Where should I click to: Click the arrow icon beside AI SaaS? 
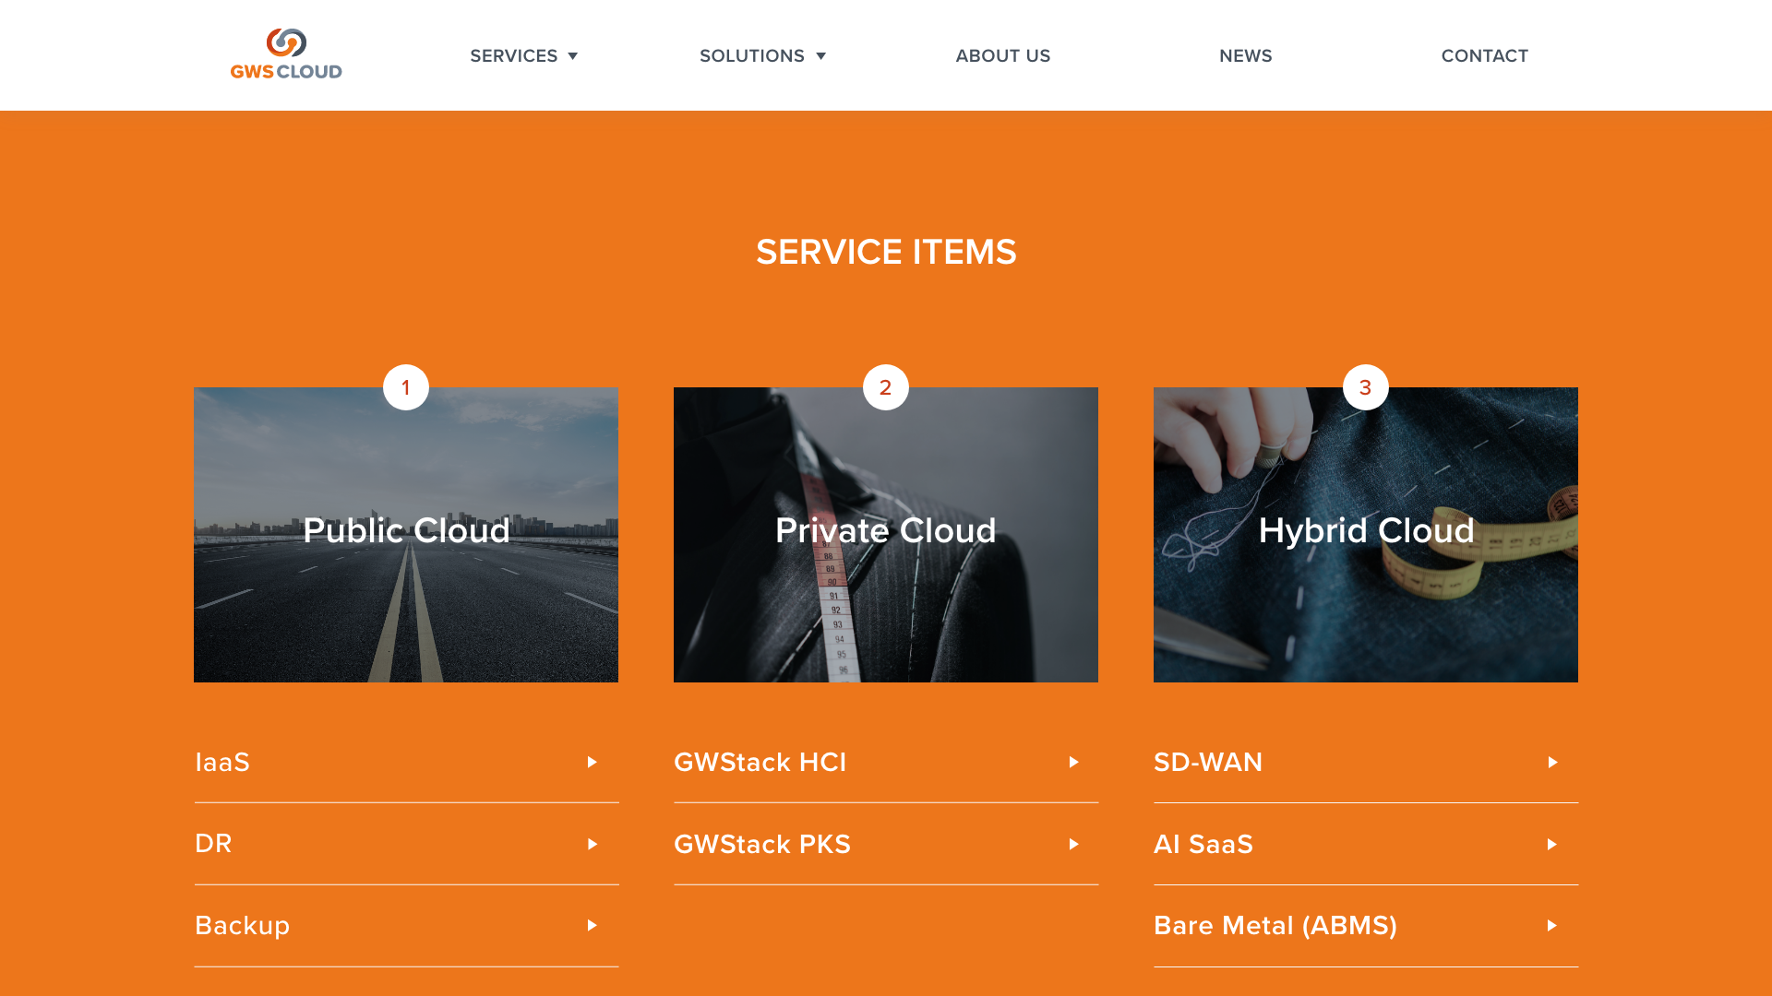click(1552, 845)
